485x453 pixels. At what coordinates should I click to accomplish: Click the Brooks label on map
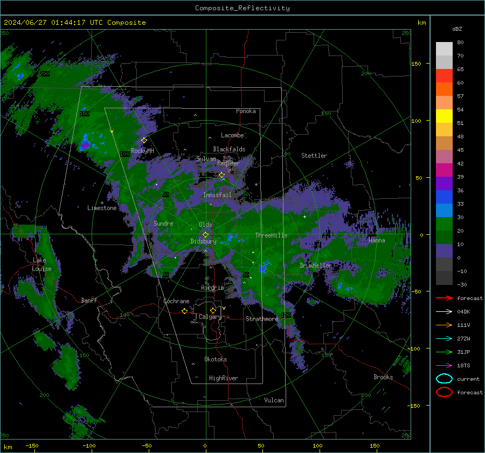pos(383,377)
